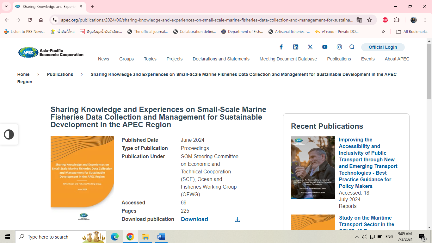Open The official journal bookmark
The width and height of the screenshot is (432, 243).
pyautogui.click(x=148, y=32)
